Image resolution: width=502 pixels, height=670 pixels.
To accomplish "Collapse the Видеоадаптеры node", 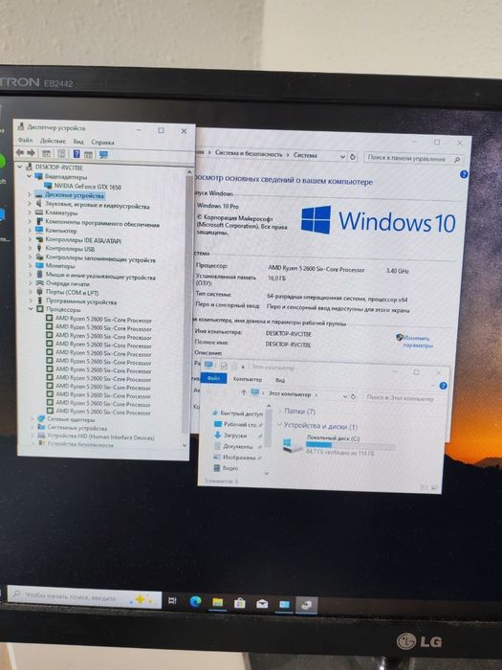I will click(x=29, y=176).
